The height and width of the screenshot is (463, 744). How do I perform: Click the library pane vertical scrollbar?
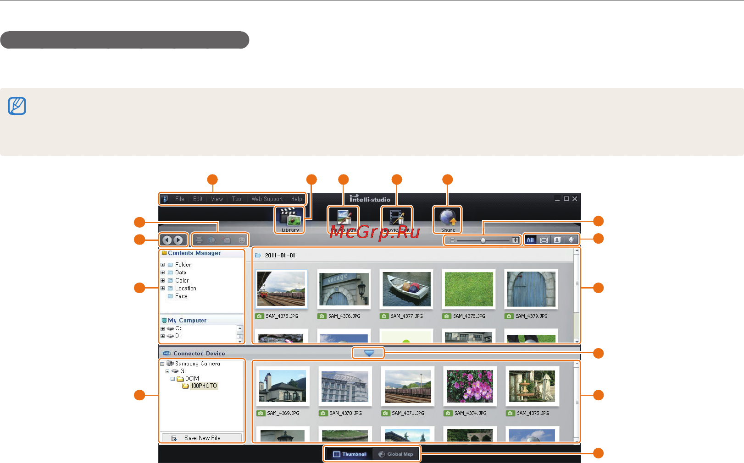click(577, 295)
